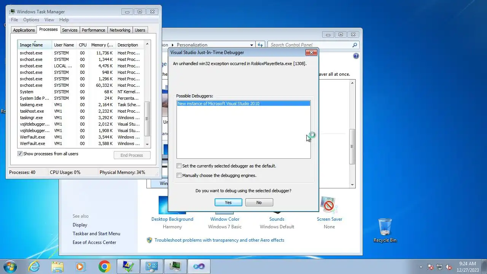The image size is (487, 274).
Task: Launch Internet Explorer from the taskbar
Action: tap(34, 266)
